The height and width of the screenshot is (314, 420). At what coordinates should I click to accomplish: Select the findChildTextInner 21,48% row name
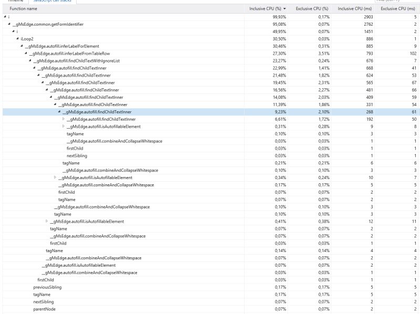[x=76, y=75]
